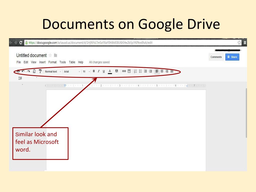Toggle underline formatting
Viewport: 256px width, 192px height.
(x=104, y=71)
